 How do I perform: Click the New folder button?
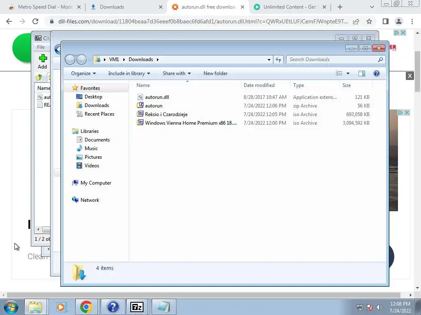pos(215,73)
